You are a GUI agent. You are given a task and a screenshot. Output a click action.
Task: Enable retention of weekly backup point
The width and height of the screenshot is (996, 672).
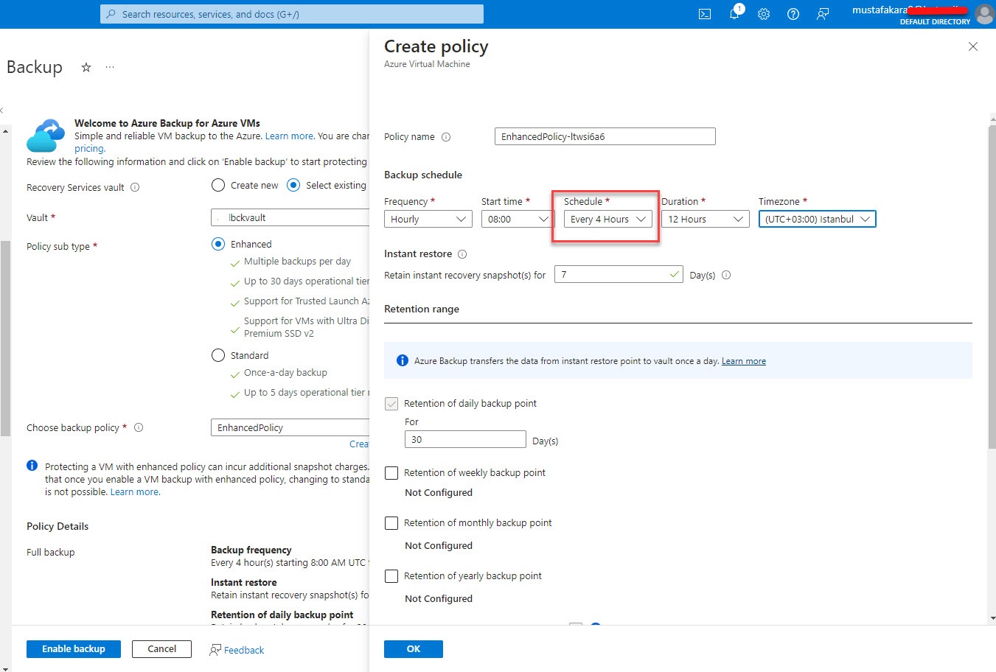[391, 473]
